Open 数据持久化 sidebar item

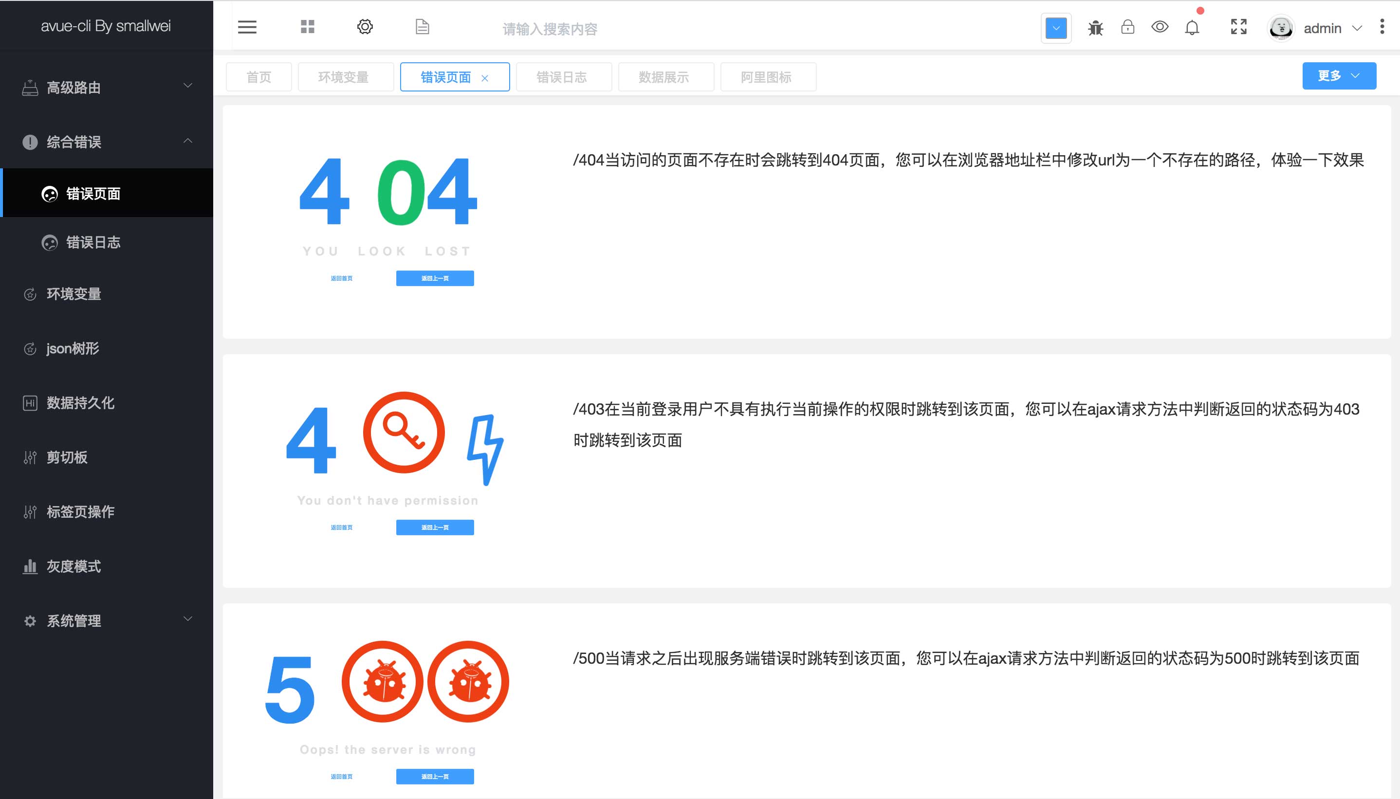(107, 402)
